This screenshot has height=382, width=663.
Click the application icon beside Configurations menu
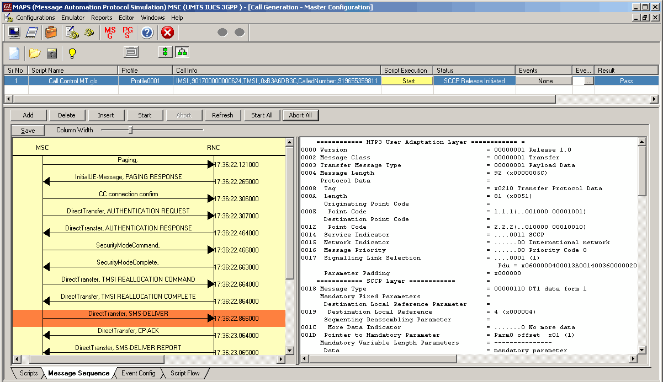click(8, 18)
